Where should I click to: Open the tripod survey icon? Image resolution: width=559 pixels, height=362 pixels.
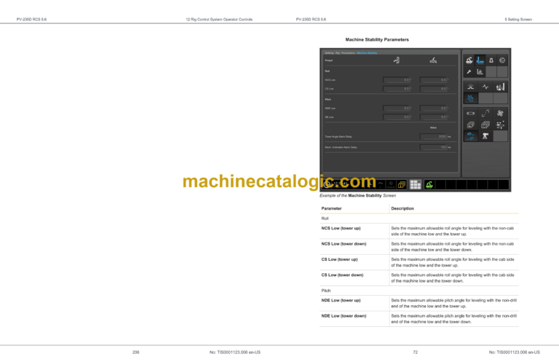[x=485, y=136]
